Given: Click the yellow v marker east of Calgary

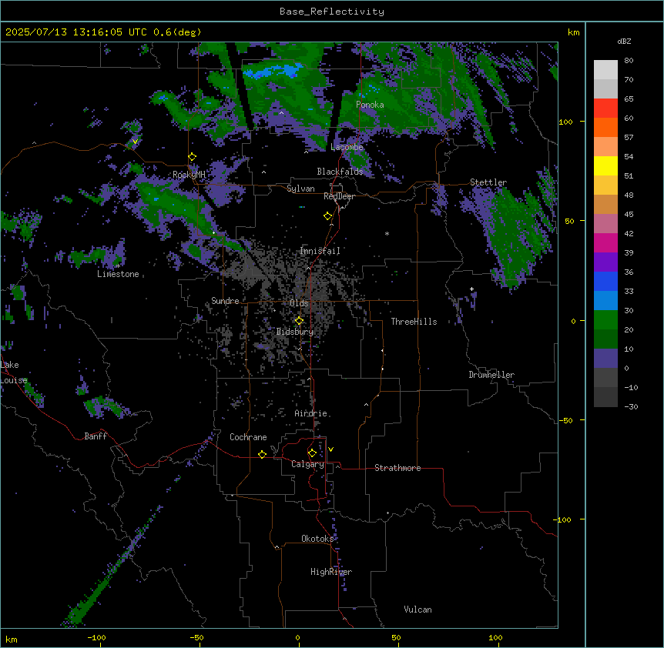Looking at the screenshot, I should 330,449.
